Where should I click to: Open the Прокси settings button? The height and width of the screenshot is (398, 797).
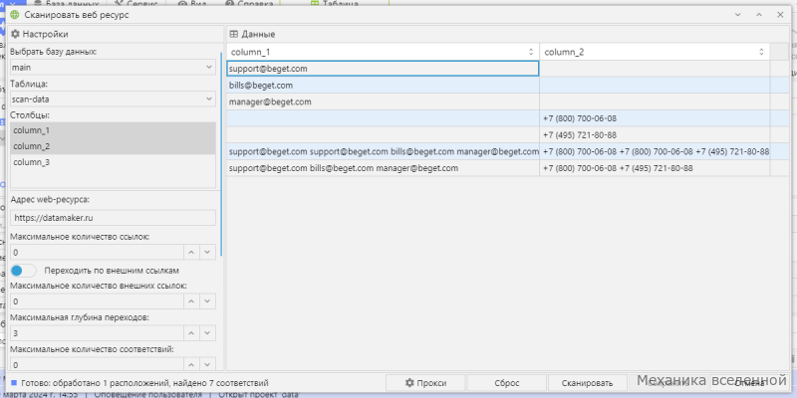425,383
